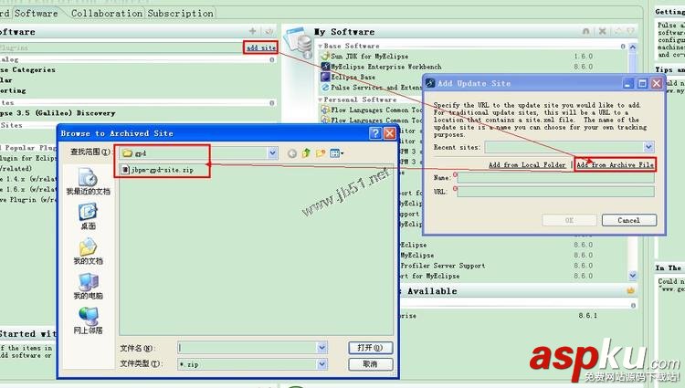Open My Network Places shortcut
The width and height of the screenshot is (685, 388).
coord(88,320)
